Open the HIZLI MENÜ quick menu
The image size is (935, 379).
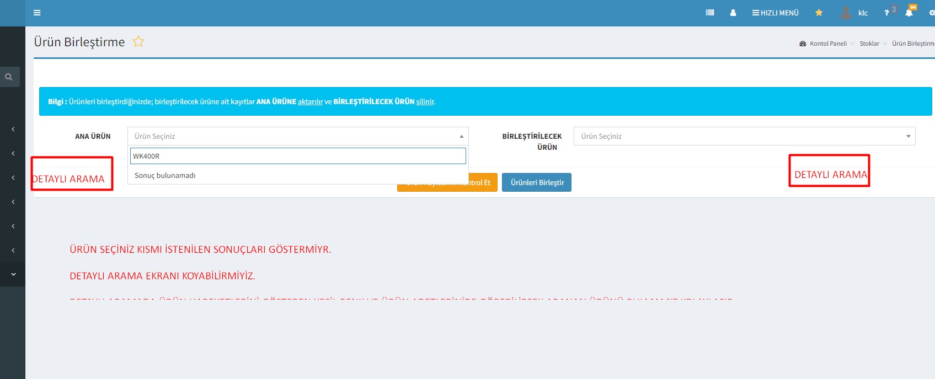click(775, 13)
